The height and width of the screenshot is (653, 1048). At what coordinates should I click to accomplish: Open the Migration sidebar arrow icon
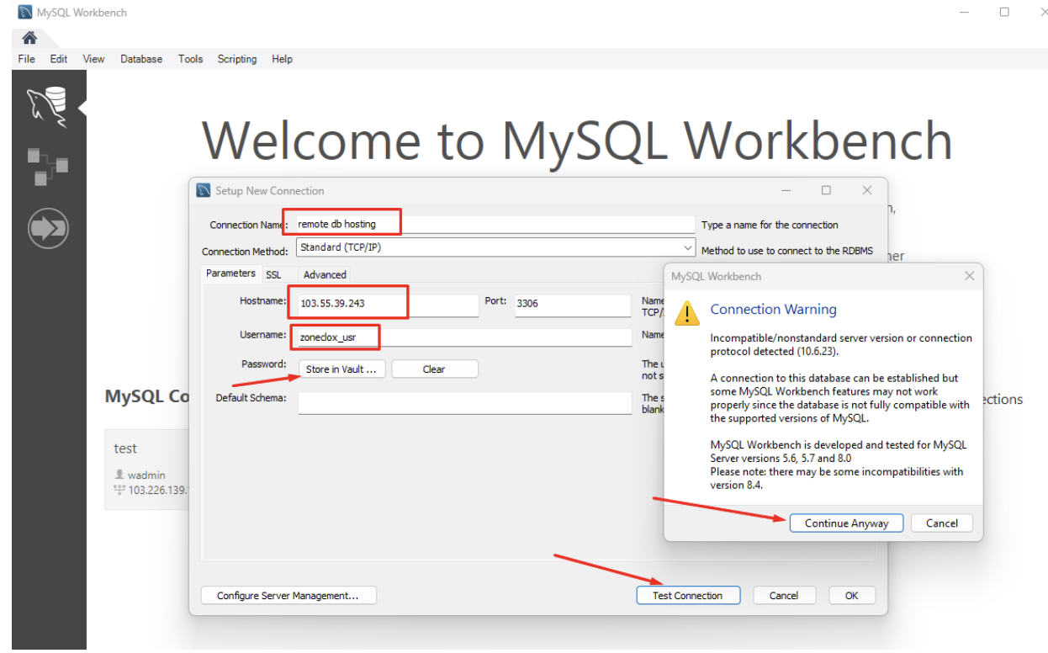coord(48,228)
